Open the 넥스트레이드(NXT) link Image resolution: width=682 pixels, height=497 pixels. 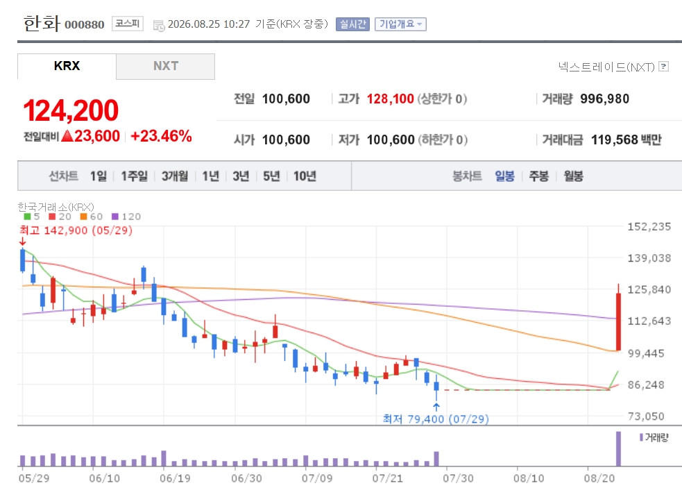pyautogui.click(x=606, y=67)
